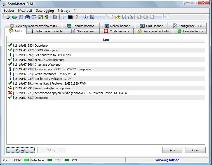Click the new blank document icon
The image size is (212, 165).
tap(111, 17)
